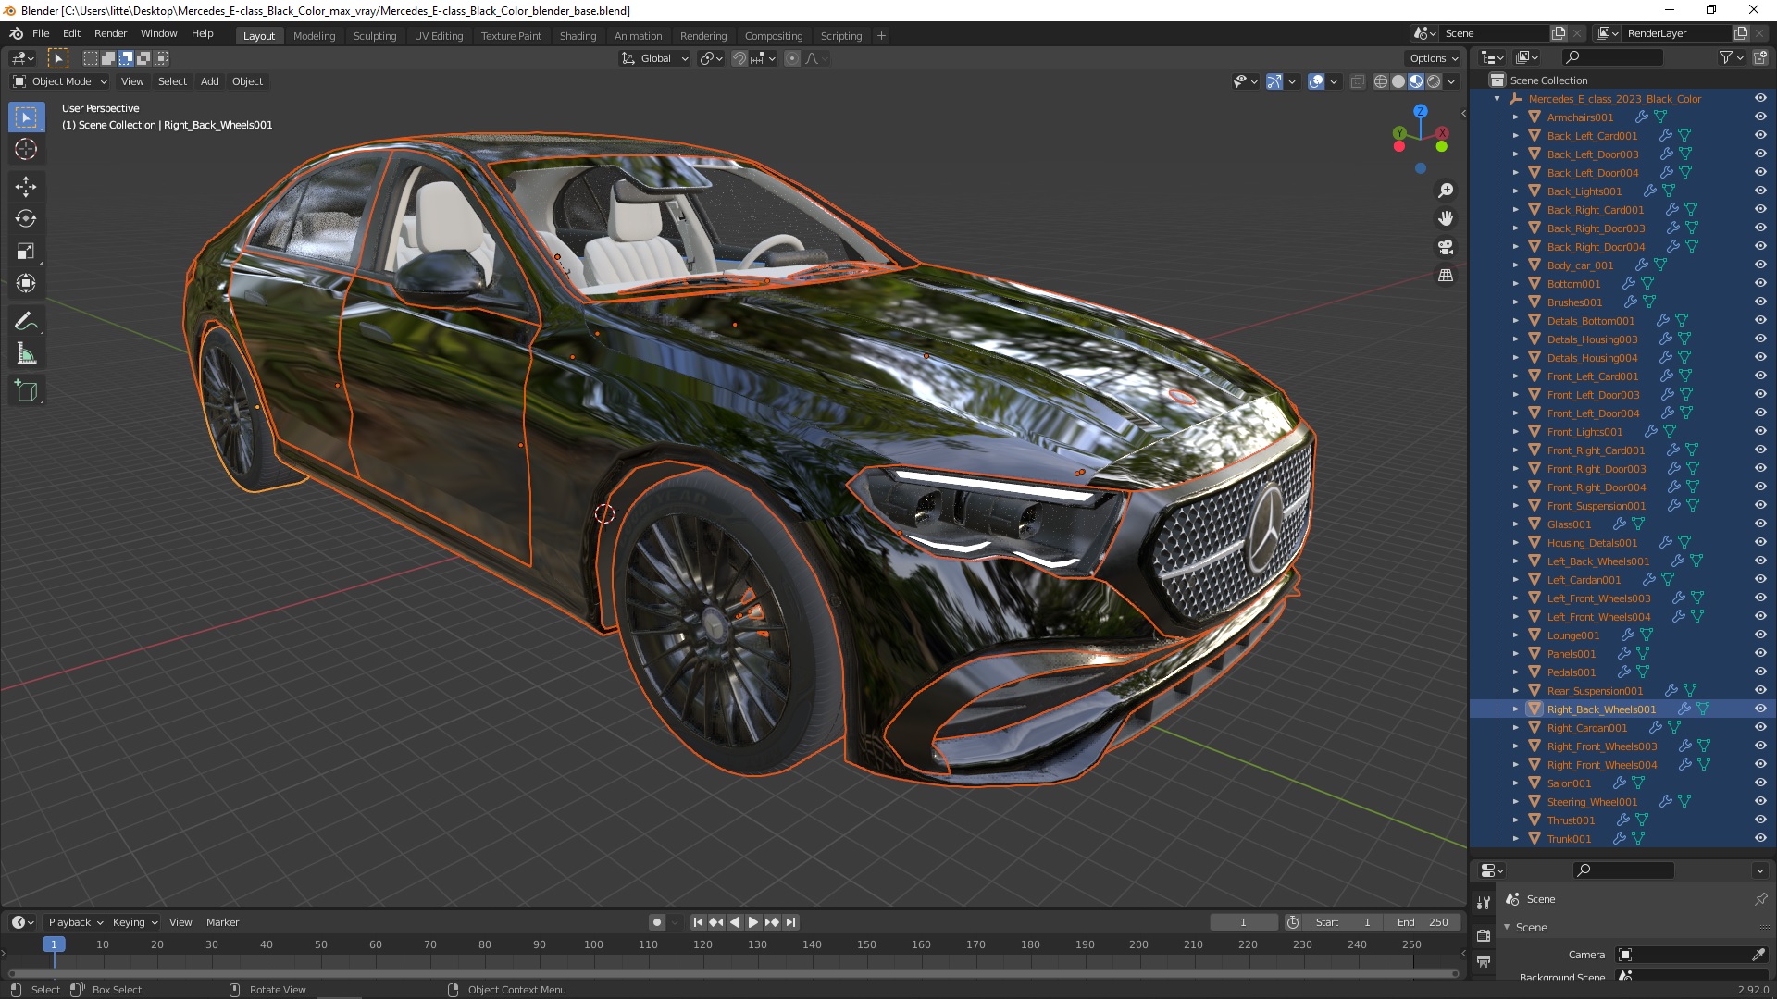Image resolution: width=1777 pixels, height=999 pixels.
Task: Click frame 100 on the timeline ruler
Action: (x=593, y=944)
